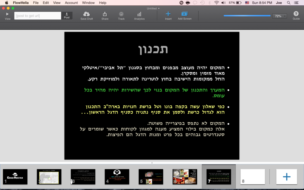This screenshot has height=190, width=304.
Task: Open Spotlight search in menu bar
Action: coord(289,3)
